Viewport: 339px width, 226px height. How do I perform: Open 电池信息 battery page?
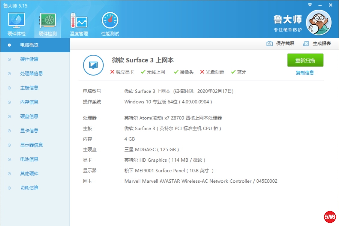pyautogui.click(x=29, y=159)
